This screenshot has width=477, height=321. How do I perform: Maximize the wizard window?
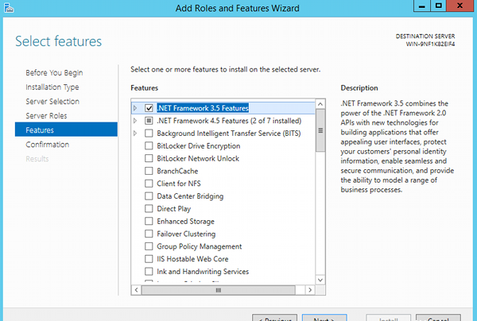[438, 6]
